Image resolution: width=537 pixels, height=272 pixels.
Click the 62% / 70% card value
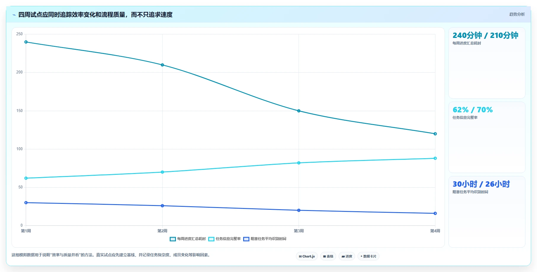coord(472,110)
